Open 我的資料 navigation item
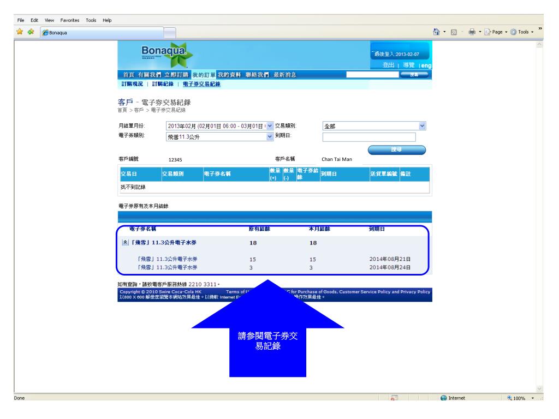559x419 pixels. [230, 75]
